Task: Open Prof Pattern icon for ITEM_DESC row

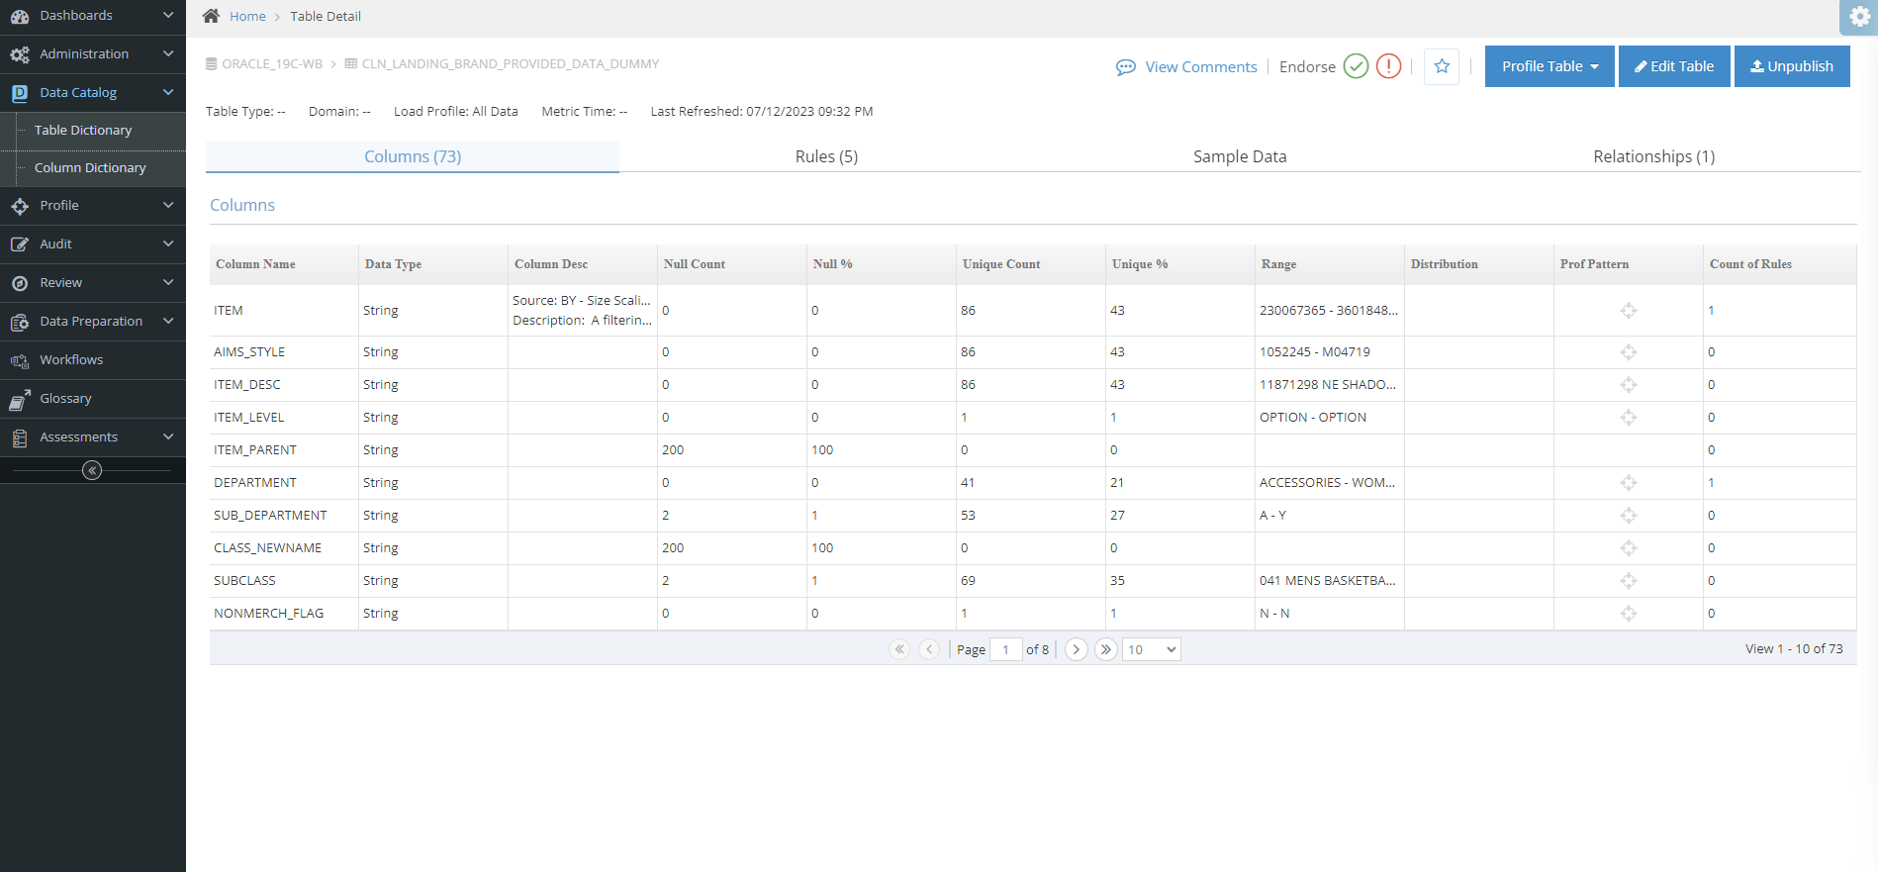Action: click(x=1629, y=385)
